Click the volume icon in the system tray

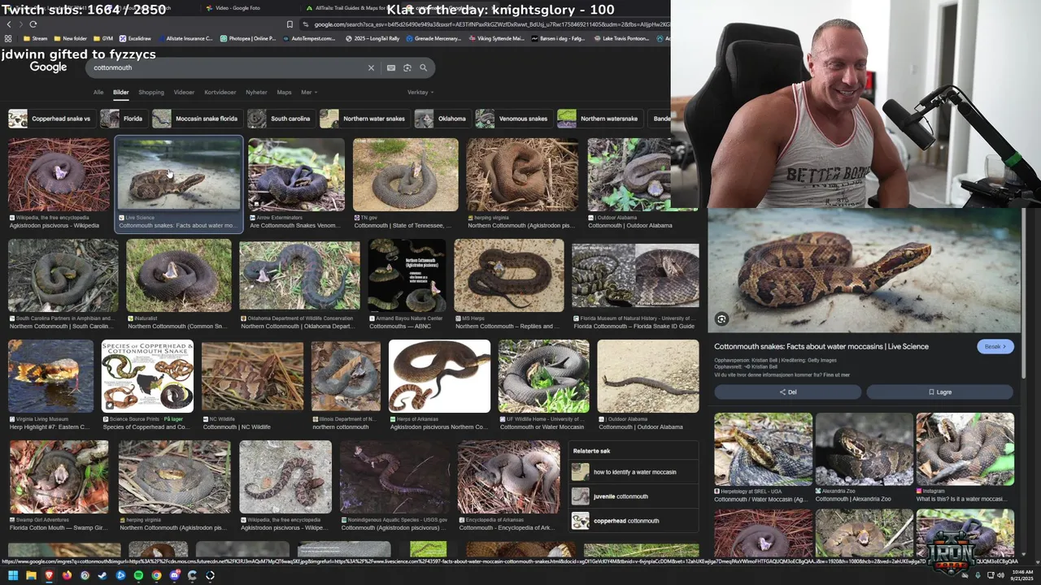[x=1000, y=575]
